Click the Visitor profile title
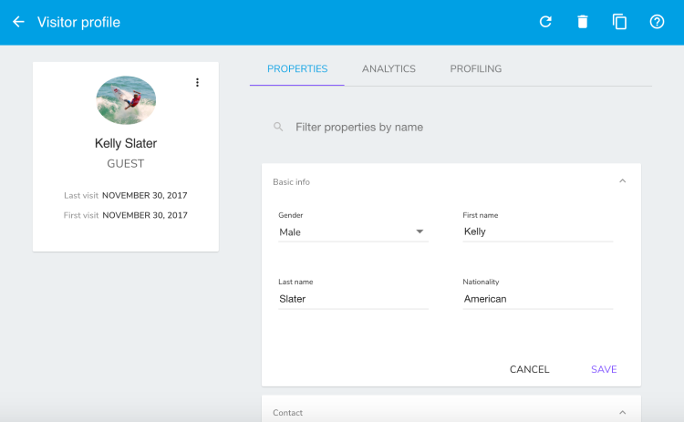This screenshot has width=684, height=422. (x=78, y=22)
